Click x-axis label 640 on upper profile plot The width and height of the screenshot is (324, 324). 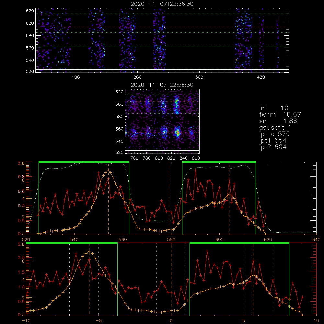[316, 240]
